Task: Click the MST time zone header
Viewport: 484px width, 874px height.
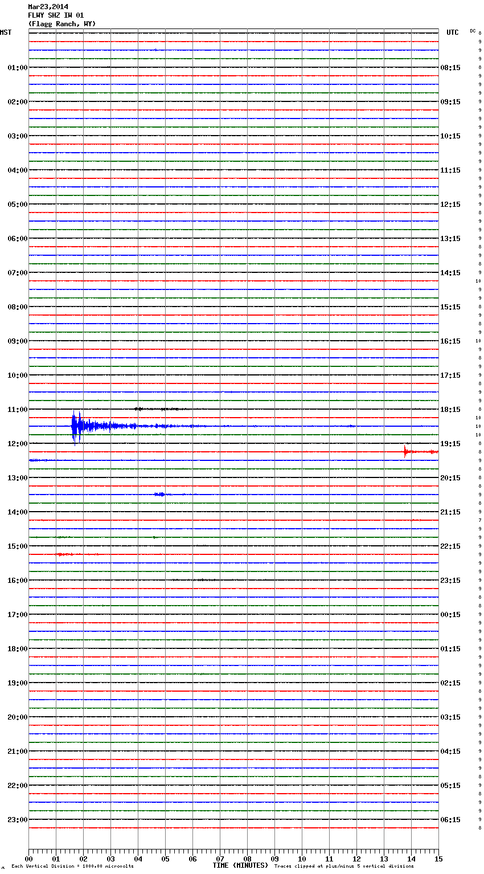Action: pyautogui.click(x=6, y=32)
